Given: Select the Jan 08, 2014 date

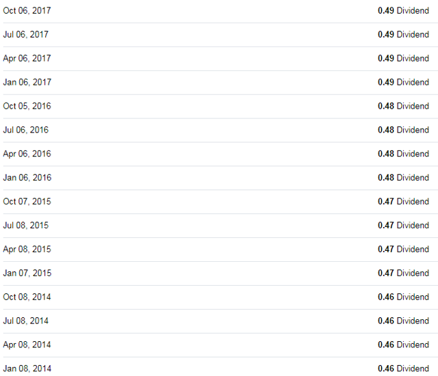Looking at the screenshot, I should click(x=27, y=368).
